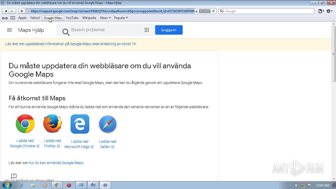Open the Apple bookmark
Screen dimensions: 336x189
pos(22,18)
